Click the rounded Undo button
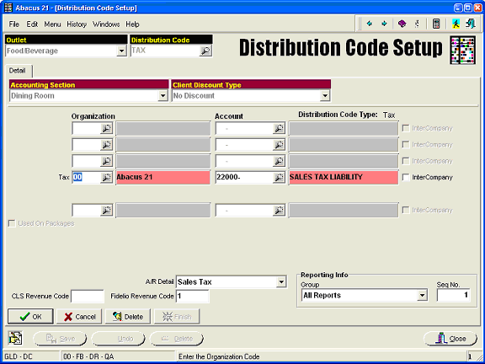Image resolution: width=485 pixels, height=364 pixels. point(118,339)
